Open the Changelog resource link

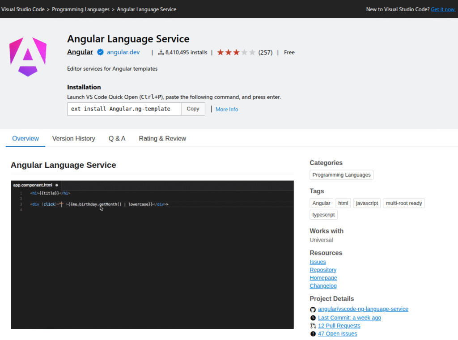323,286
